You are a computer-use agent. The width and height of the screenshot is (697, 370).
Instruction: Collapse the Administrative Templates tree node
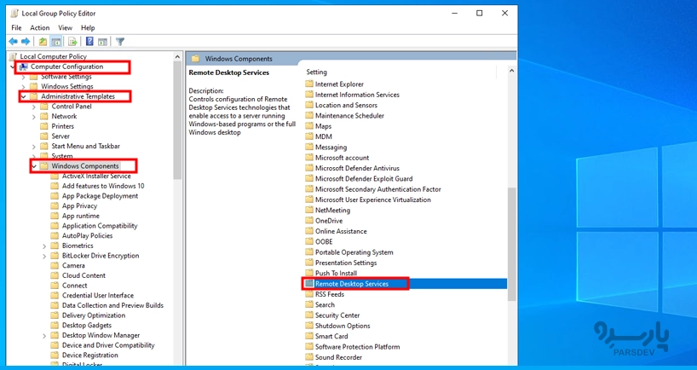[23, 96]
